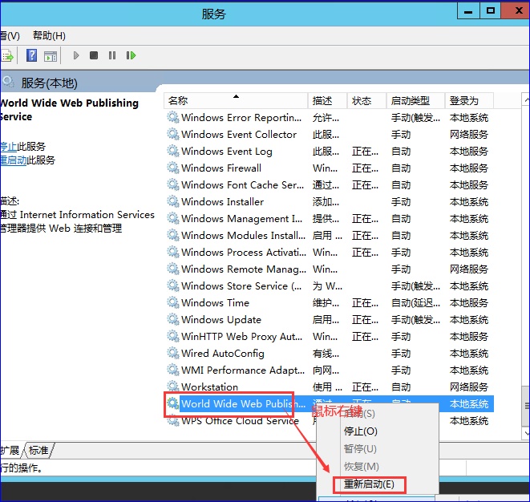Viewport: 530px width, 502px height.
Task: Click the gear icon beside Windows Firewall
Action: point(173,168)
